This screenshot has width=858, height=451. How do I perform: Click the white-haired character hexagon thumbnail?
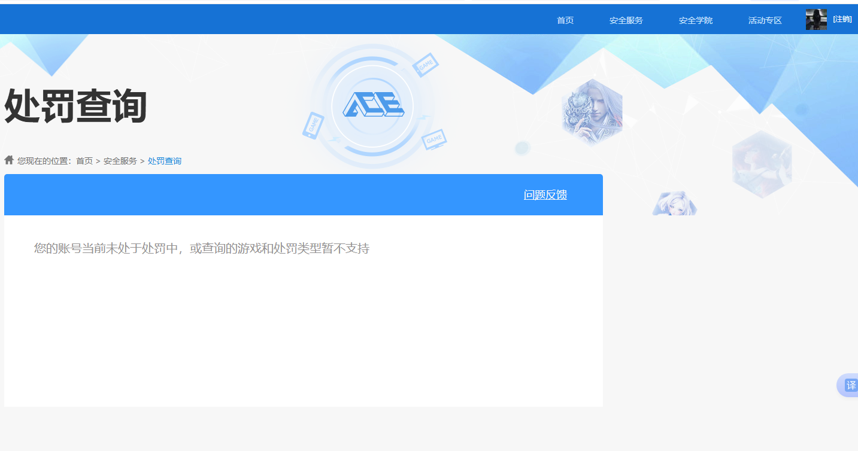tap(675, 202)
